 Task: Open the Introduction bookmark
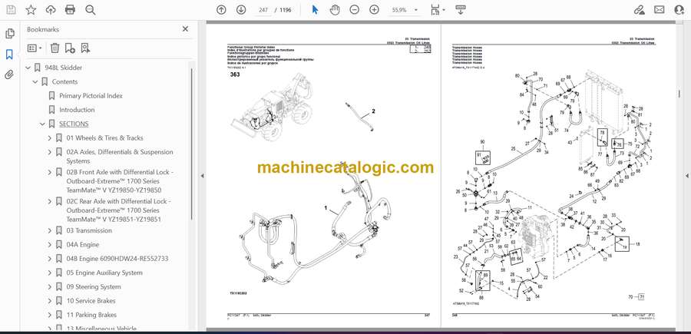pyautogui.click(x=77, y=110)
